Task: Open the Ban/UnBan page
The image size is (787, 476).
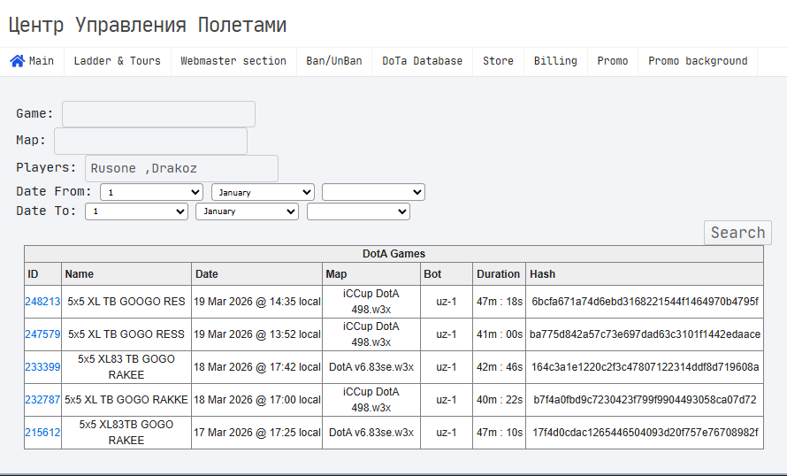Action: [334, 61]
